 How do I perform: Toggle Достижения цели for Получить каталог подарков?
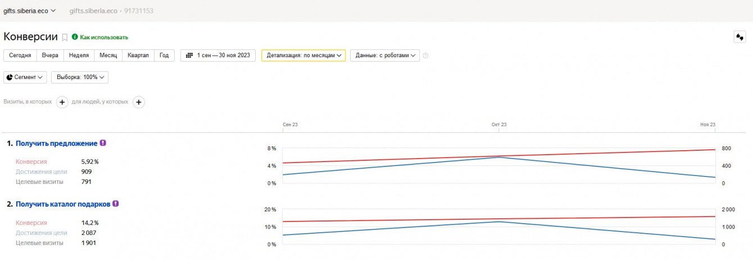pos(41,233)
